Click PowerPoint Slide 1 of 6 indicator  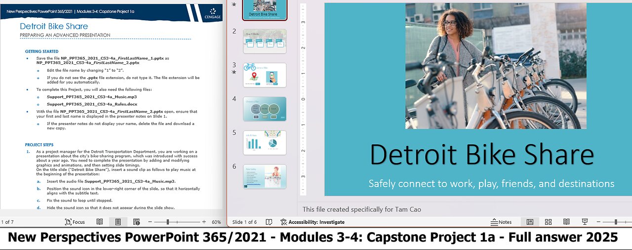(244, 222)
